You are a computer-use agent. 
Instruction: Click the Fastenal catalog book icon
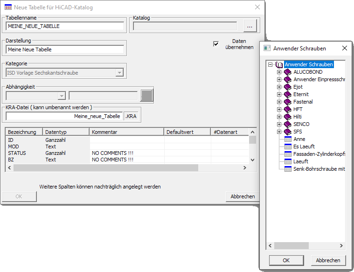tap(288, 102)
